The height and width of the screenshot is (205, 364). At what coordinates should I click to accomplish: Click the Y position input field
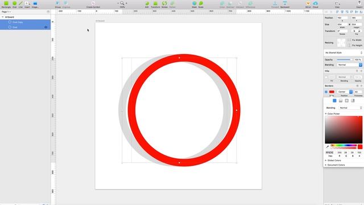pyautogui.click(x=357, y=18)
